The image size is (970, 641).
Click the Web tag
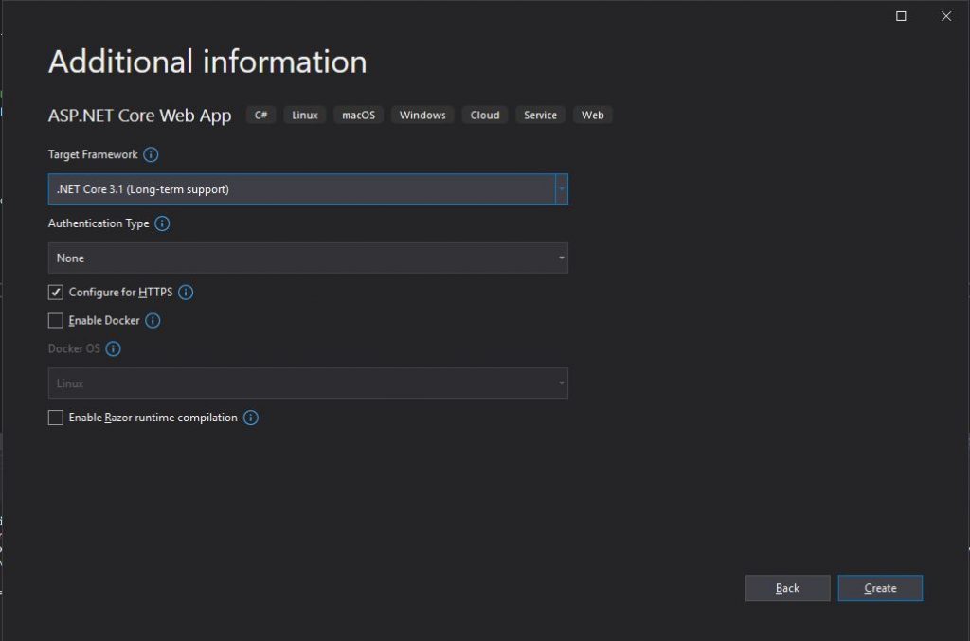click(593, 115)
